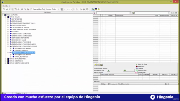This screenshot has height=101, width=180.
Task: Click the Sort descending toolbar icon
Action: (77, 9)
